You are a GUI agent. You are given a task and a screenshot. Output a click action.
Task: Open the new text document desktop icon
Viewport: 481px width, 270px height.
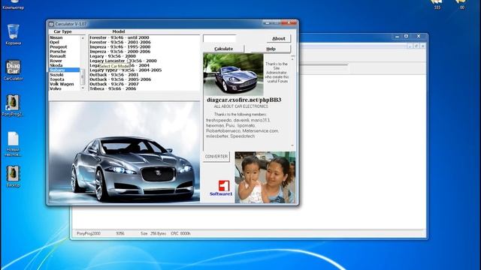click(x=13, y=144)
